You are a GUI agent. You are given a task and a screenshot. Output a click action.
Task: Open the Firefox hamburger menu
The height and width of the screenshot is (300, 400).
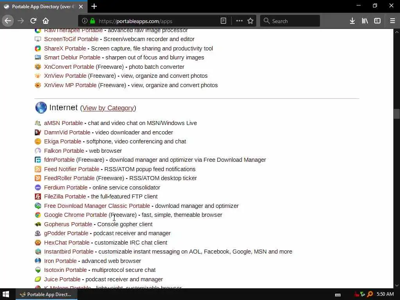pyautogui.click(x=392, y=21)
